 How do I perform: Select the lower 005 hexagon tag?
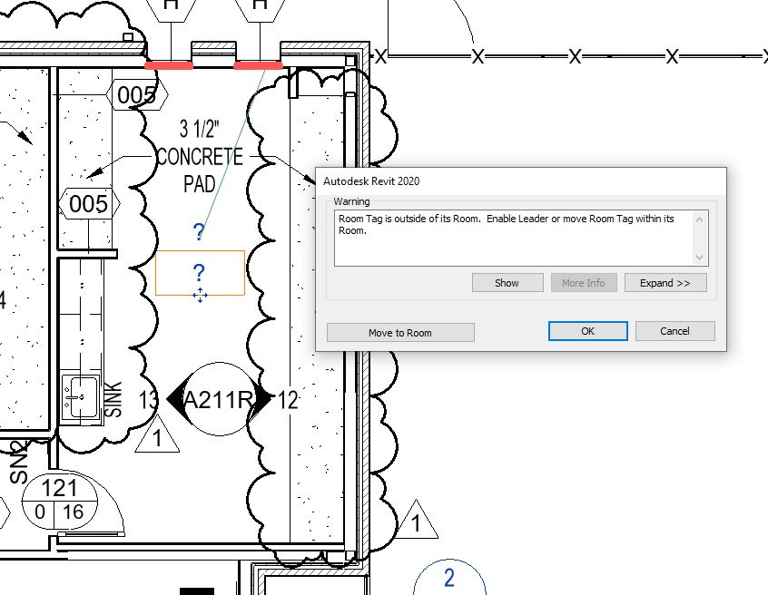coord(89,203)
